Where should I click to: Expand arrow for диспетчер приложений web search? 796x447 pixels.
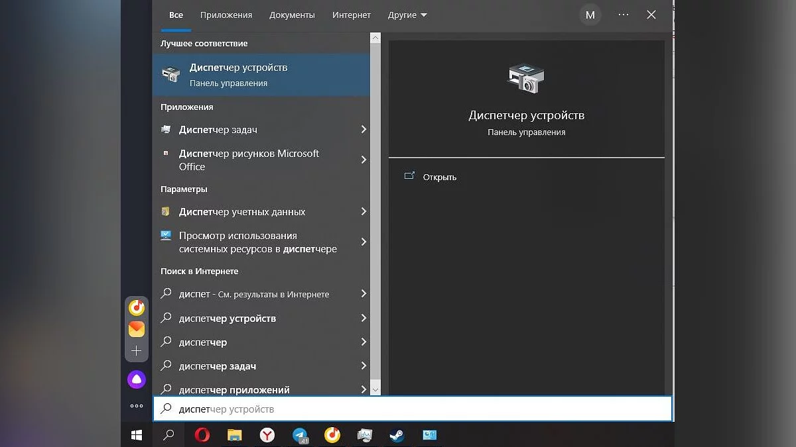click(x=364, y=389)
